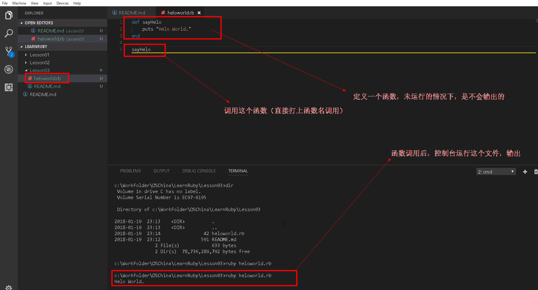Open the terminal selector dropdown '2: cmd'
Image resolution: width=538 pixels, height=290 pixels.
pos(496,172)
